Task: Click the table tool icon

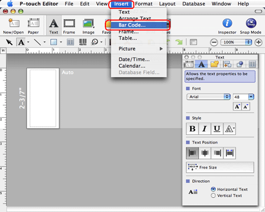Action: (70, 42)
